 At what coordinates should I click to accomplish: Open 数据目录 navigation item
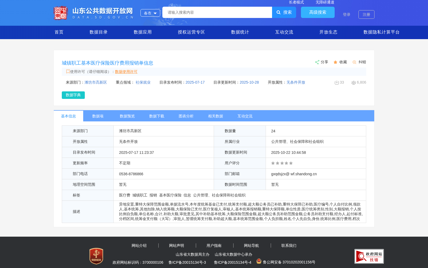pos(99,32)
